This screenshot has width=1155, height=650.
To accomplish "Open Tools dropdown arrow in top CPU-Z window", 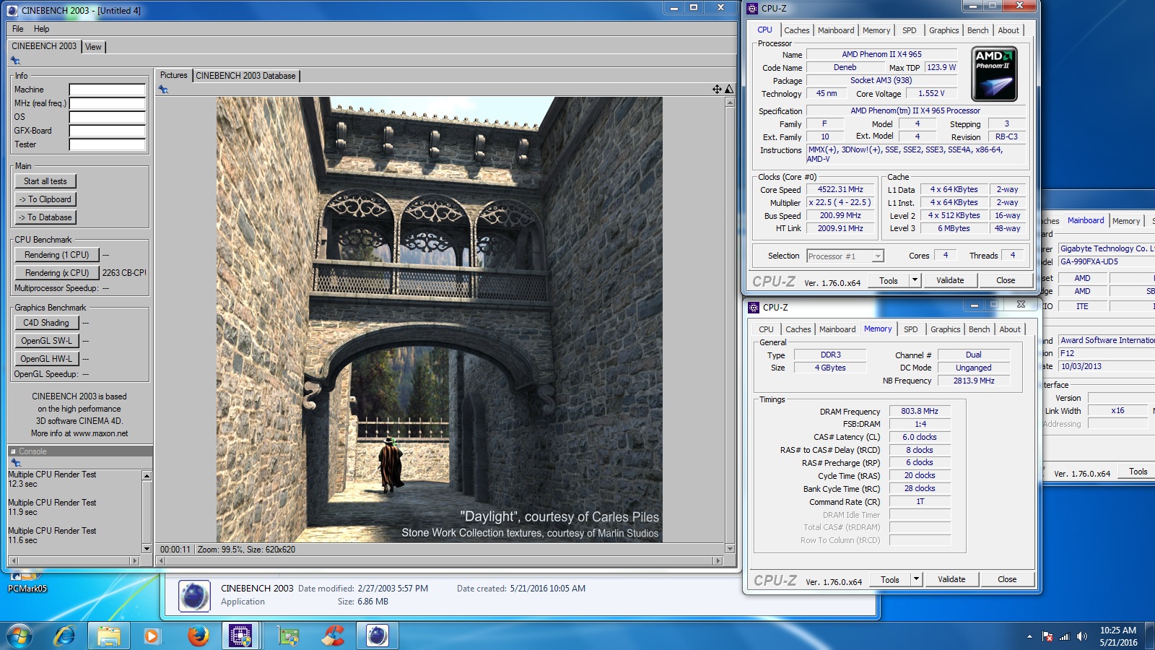I will point(915,281).
